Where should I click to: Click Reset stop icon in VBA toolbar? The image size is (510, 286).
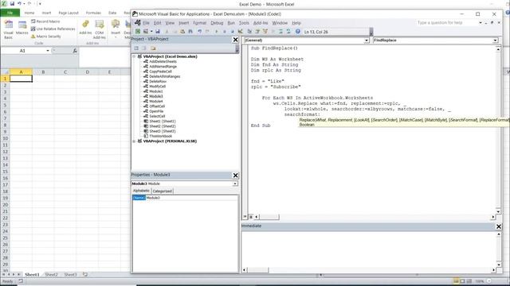coord(232,32)
